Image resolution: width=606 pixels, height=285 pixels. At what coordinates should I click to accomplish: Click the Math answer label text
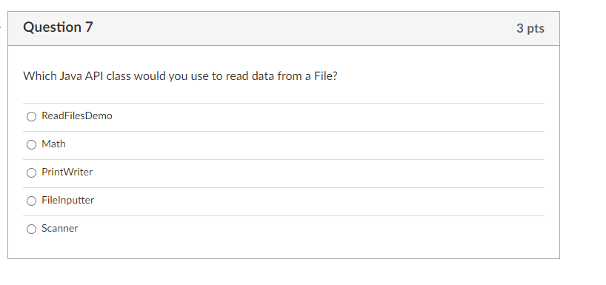[54, 144]
